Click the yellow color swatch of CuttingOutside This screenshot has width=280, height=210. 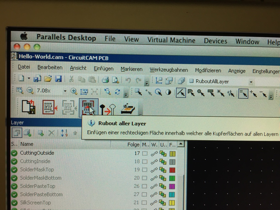click(172, 154)
